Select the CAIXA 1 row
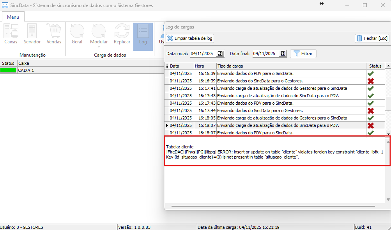The image size is (391, 230). (x=82, y=70)
